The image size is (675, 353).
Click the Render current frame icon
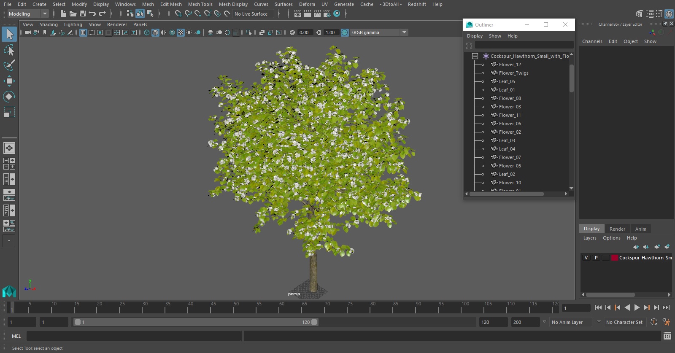(308, 13)
